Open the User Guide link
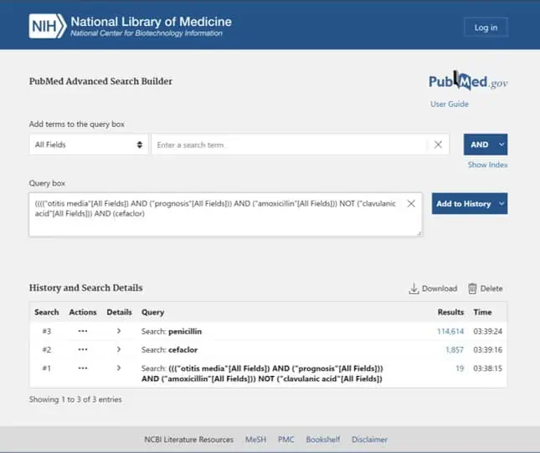Screen dimensions: 540x453 [x=450, y=104]
